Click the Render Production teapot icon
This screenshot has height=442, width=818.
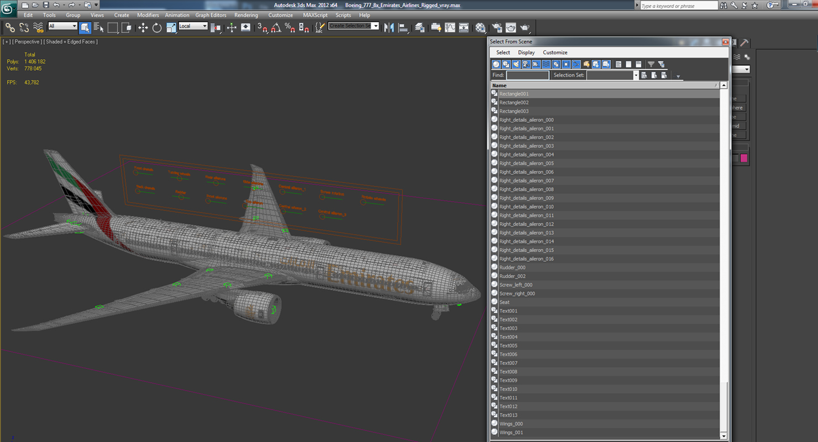click(x=525, y=28)
